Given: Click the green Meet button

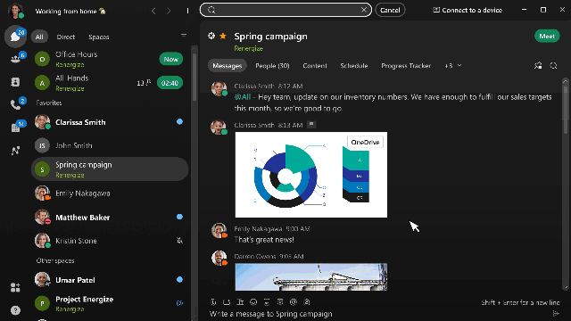Looking at the screenshot, I should (x=547, y=36).
